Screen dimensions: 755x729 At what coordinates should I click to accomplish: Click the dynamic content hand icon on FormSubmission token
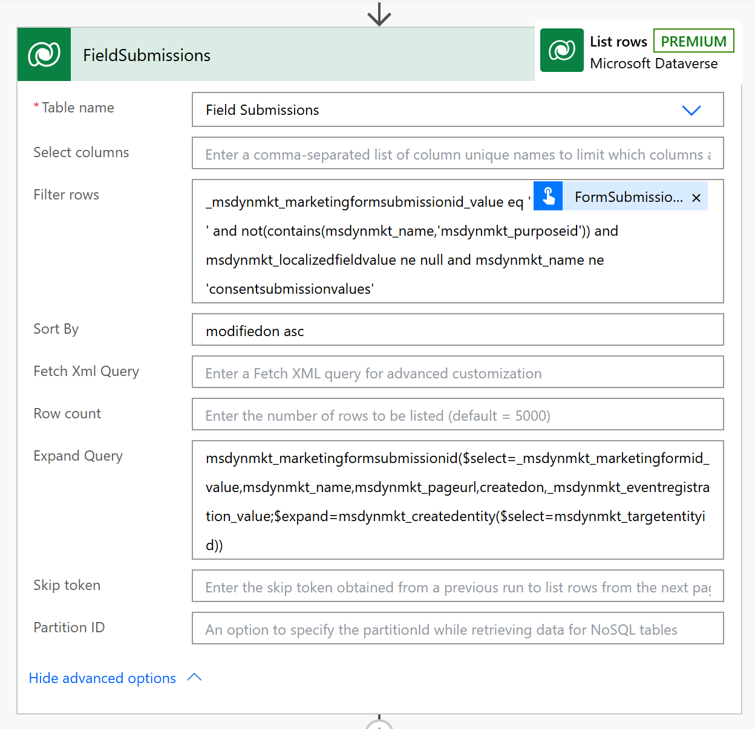click(547, 196)
